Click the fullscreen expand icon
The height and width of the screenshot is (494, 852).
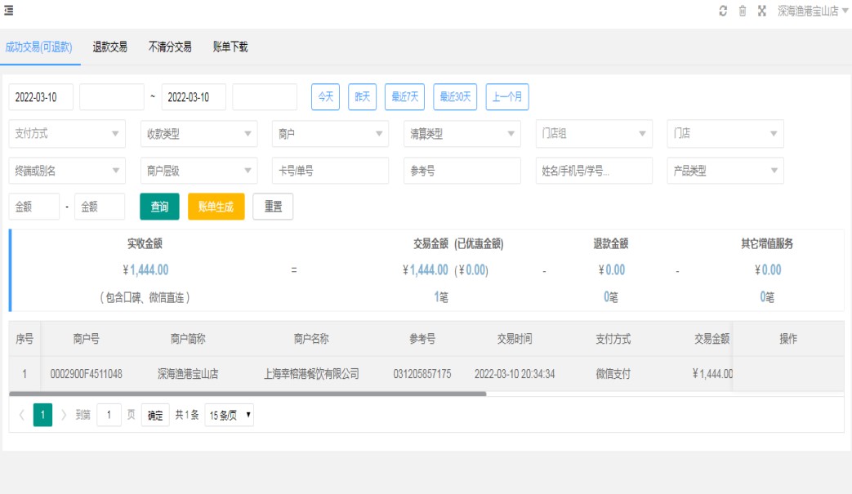pyautogui.click(x=761, y=11)
